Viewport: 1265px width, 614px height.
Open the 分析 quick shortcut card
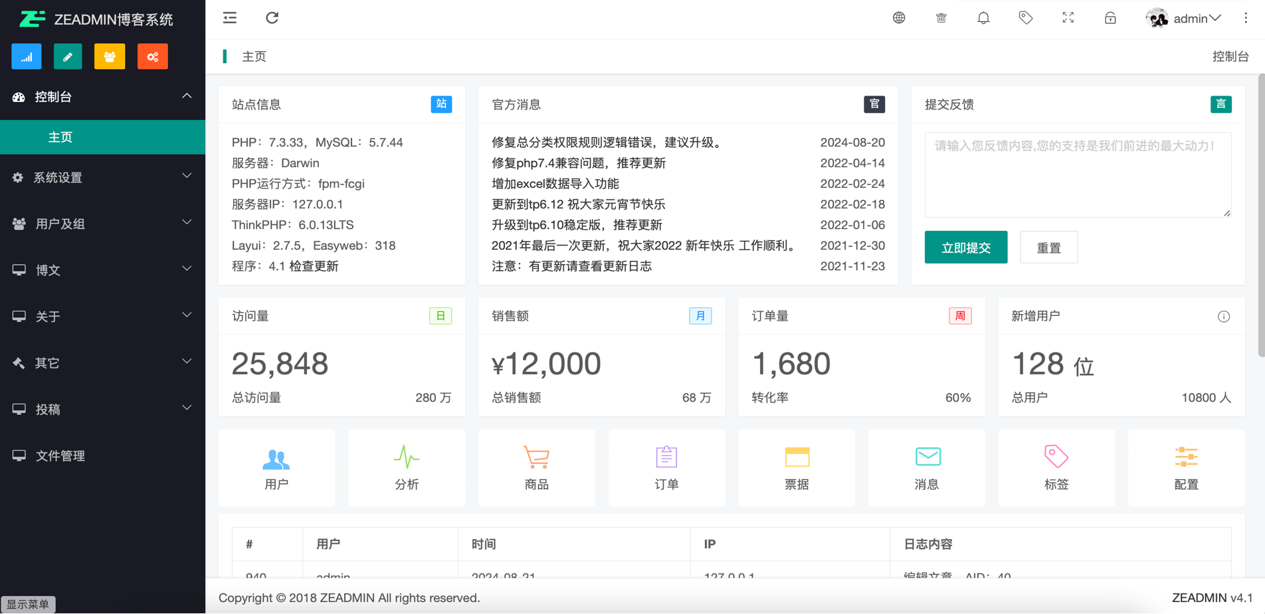point(407,468)
